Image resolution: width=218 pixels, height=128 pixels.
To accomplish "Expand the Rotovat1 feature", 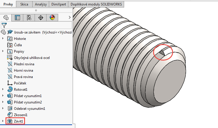I will click(x=3, y=89).
